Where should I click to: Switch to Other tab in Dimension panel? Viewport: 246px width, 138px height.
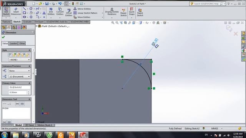(x=22, y=43)
